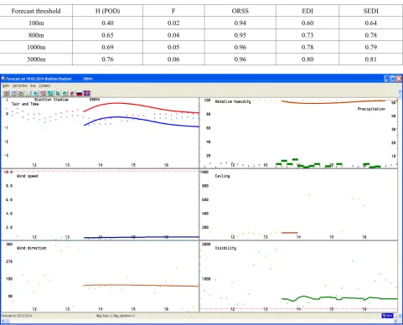Open the Файл menu

pos(6,85)
